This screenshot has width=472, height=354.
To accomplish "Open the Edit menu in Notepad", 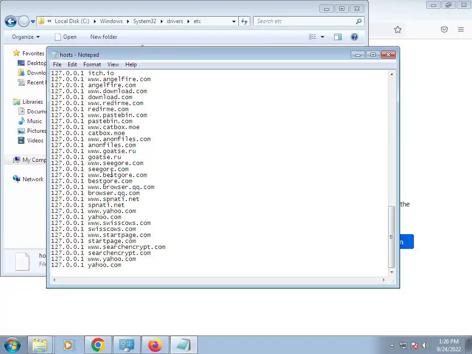I will 72,65.
